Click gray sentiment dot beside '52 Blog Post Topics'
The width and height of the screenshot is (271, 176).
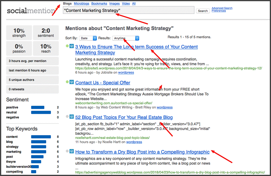[x=67, y=117]
